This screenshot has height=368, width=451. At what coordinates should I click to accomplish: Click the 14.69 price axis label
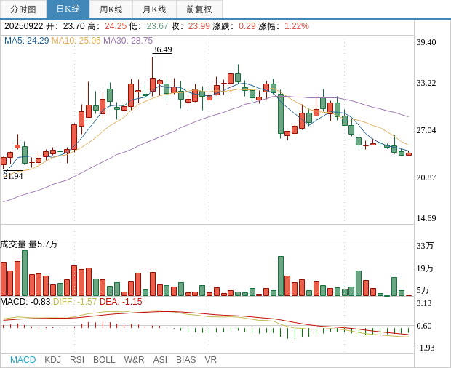(x=426, y=218)
